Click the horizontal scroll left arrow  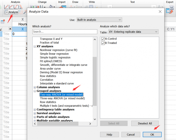click(x=35, y=124)
